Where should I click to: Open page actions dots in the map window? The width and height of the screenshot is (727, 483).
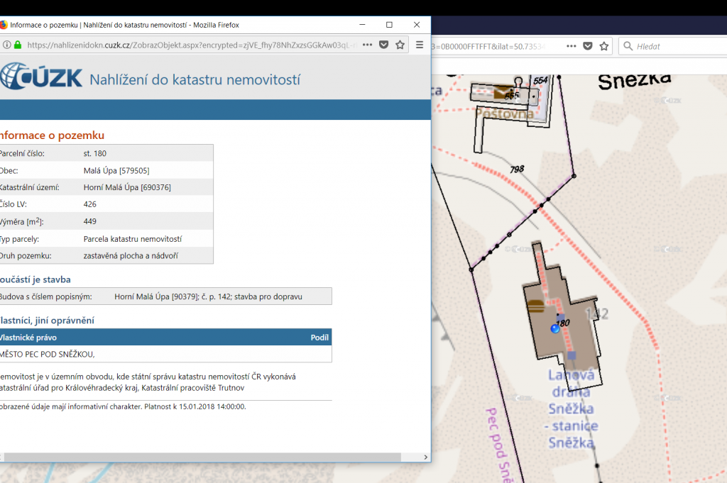[571, 46]
